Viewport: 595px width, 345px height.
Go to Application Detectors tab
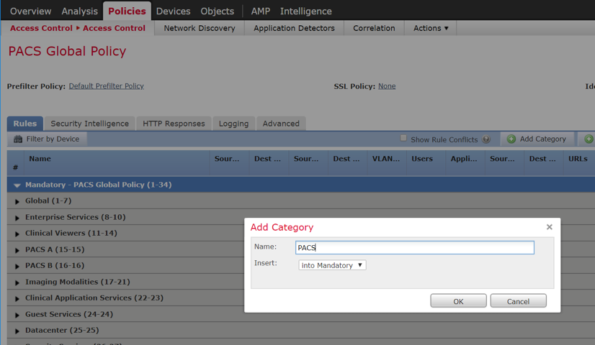click(x=294, y=28)
